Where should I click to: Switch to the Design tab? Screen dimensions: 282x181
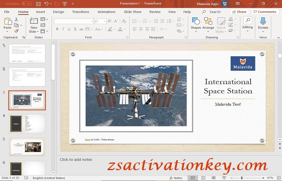58,12
